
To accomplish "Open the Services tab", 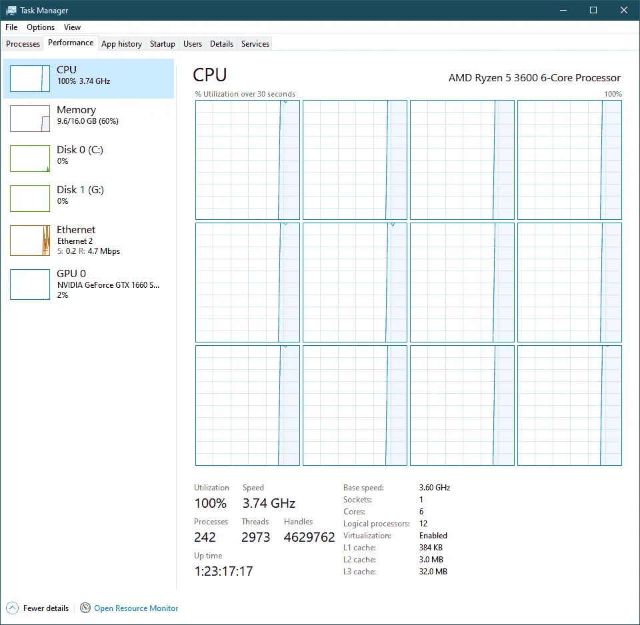I will tap(255, 44).
